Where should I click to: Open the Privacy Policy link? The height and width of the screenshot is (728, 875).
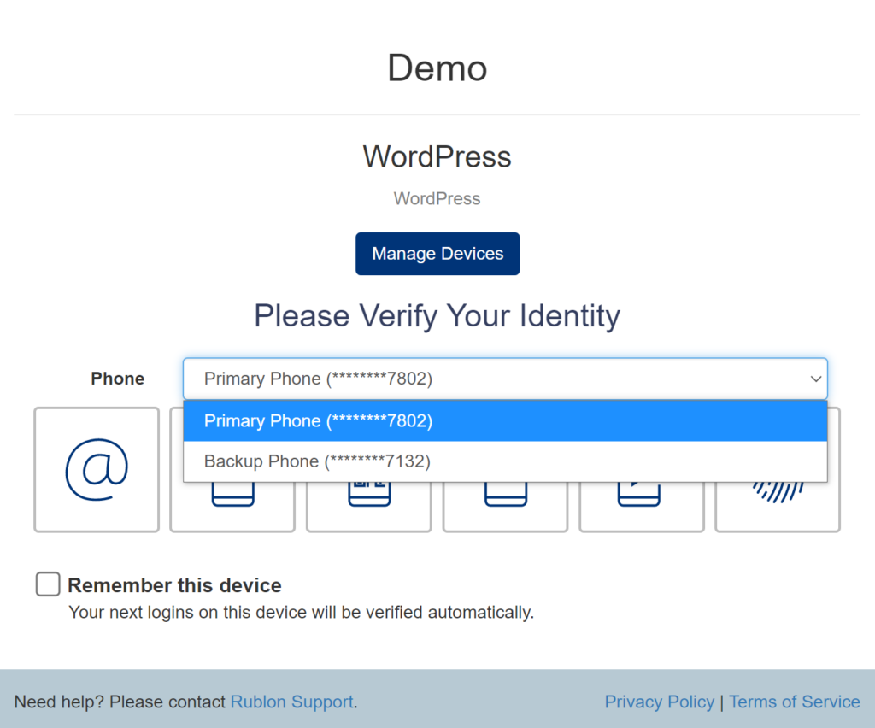[659, 702]
